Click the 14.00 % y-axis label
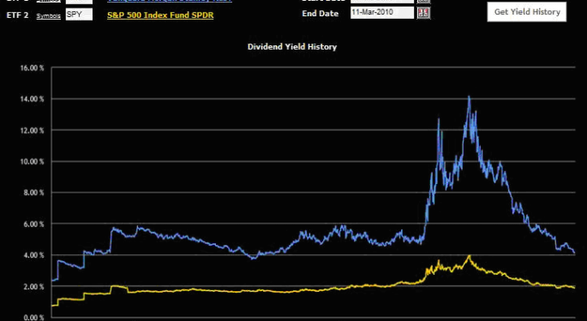587x321 pixels. click(x=33, y=99)
